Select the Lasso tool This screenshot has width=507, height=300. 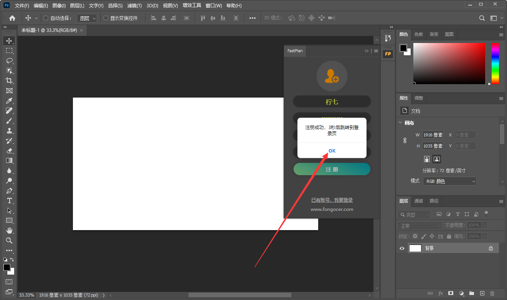(9, 61)
